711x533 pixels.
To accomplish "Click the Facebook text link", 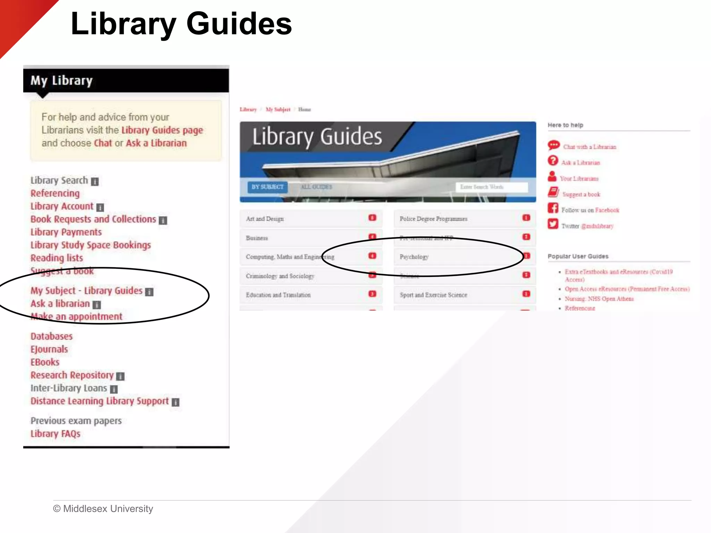I will (607, 210).
